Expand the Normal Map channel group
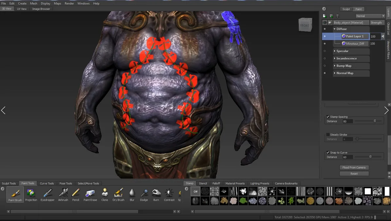The image size is (391, 221). (x=335, y=73)
